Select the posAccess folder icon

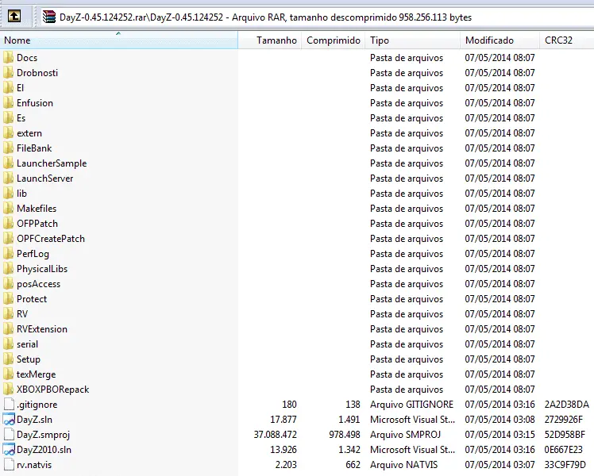click(8, 284)
